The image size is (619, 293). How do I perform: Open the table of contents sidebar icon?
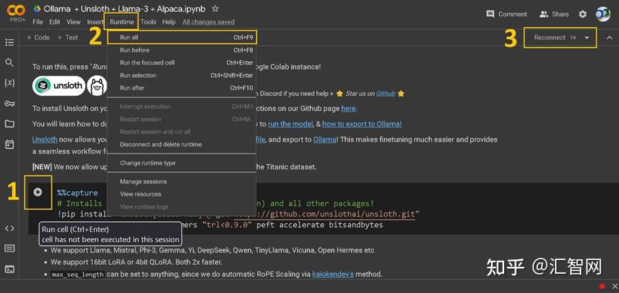(10, 42)
